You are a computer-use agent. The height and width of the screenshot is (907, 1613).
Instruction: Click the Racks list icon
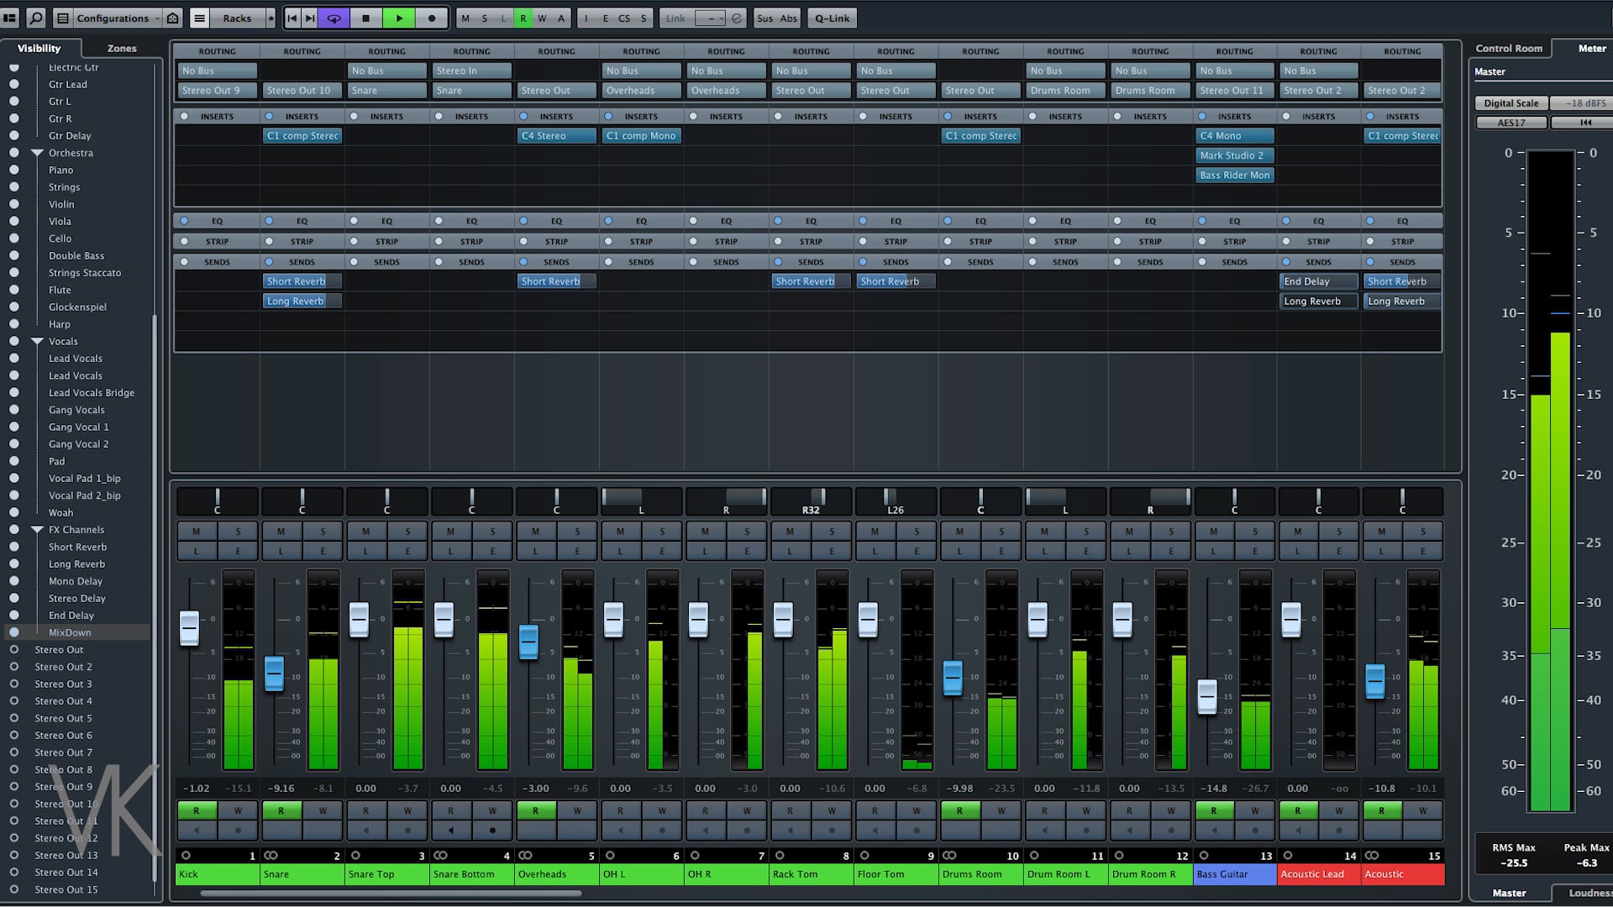(x=199, y=18)
